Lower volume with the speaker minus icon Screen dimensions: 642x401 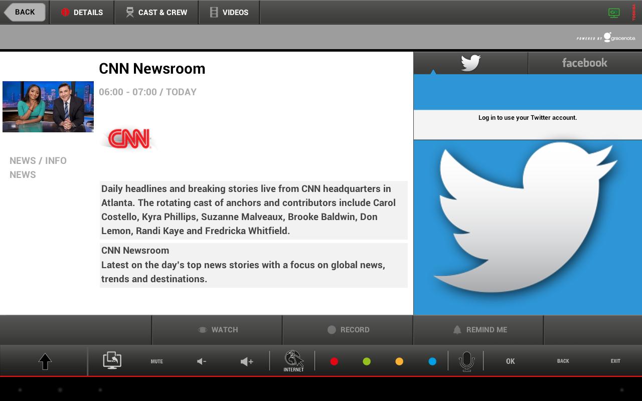pos(202,361)
